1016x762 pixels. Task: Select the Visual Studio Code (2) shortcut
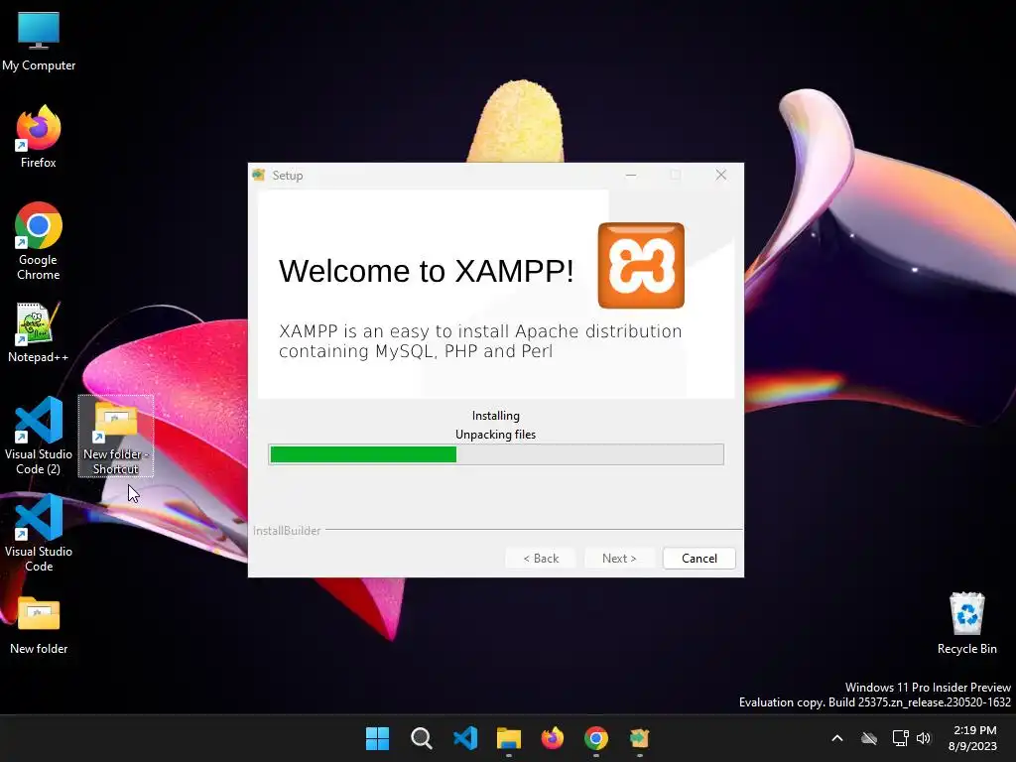tap(39, 437)
